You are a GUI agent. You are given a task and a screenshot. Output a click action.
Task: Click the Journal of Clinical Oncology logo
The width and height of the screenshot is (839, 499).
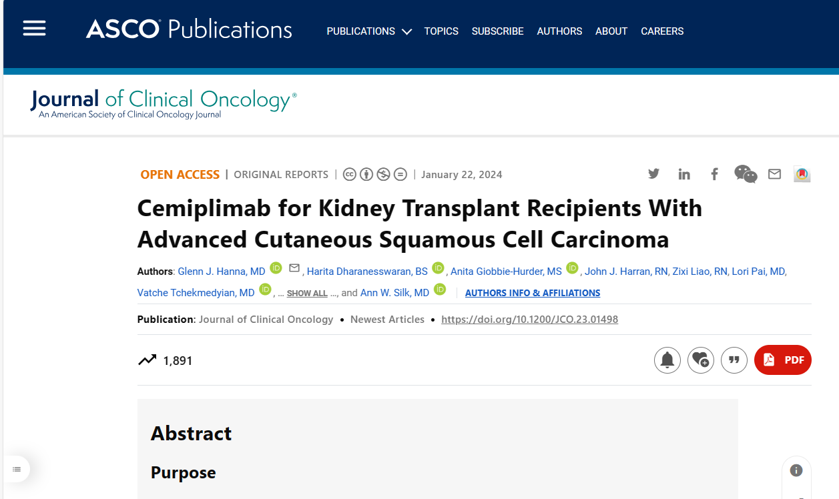coord(164,103)
